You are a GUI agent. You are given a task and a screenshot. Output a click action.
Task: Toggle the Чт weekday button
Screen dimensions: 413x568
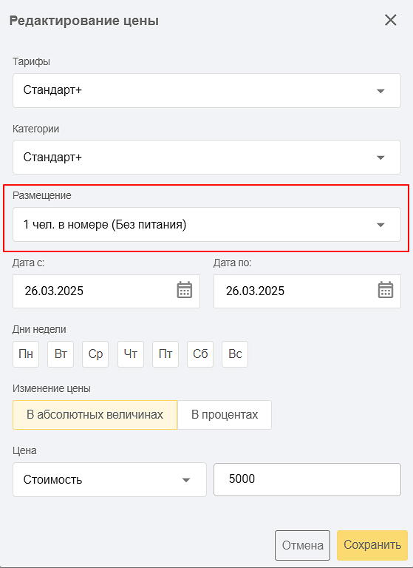pos(131,354)
